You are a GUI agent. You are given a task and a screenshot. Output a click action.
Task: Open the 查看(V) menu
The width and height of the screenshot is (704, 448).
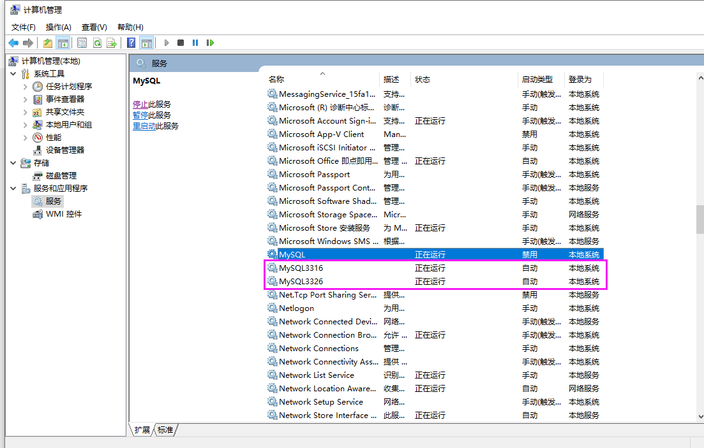pyautogui.click(x=94, y=27)
